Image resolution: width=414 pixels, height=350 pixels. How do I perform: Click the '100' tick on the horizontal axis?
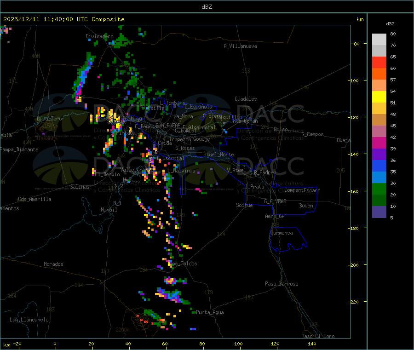pyautogui.click(x=238, y=344)
